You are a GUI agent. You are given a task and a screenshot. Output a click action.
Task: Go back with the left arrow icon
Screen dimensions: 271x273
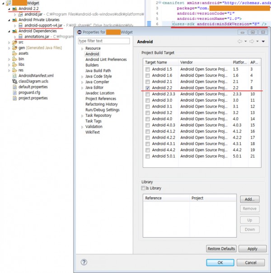240,41
